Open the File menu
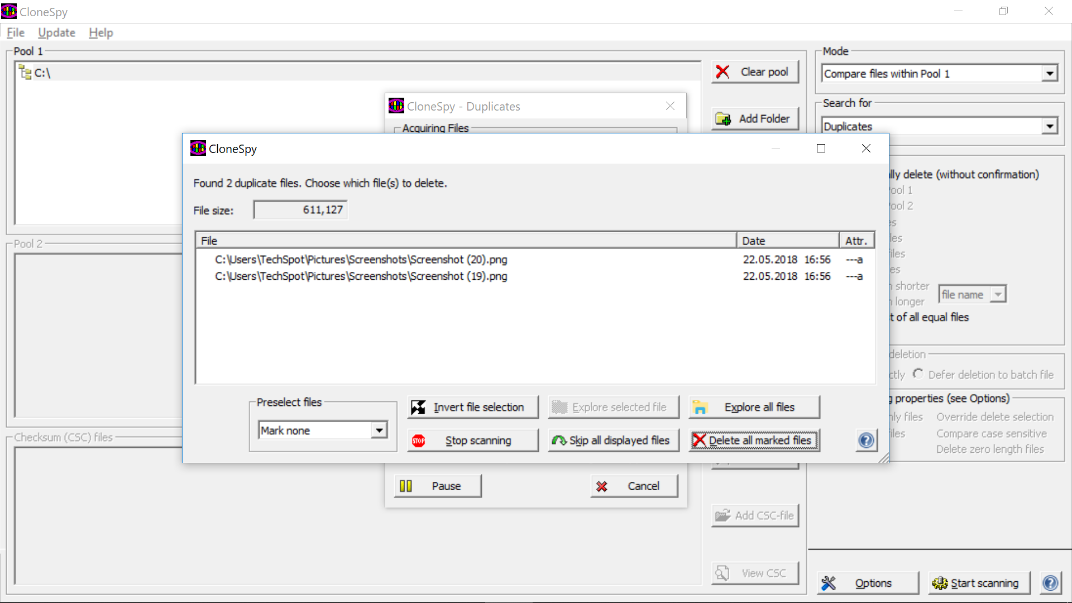This screenshot has width=1072, height=603. click(15, 32)
